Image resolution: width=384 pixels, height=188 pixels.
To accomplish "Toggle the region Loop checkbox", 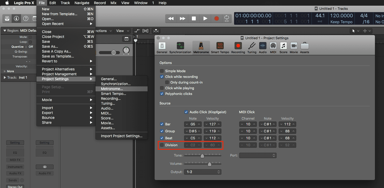I will pos(30,42).
